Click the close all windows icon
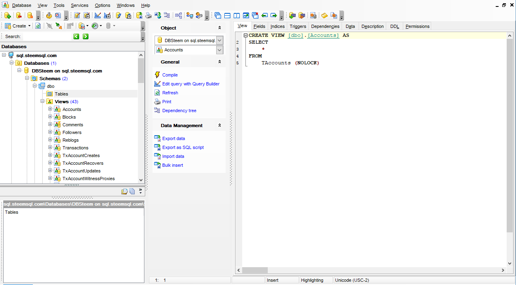The image size is (516, 285). pos(255,15)
